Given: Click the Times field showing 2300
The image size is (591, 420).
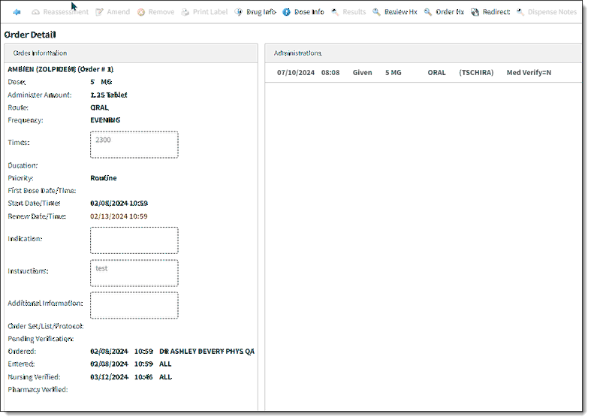Looking at the screenshot, I should pyautogui.click(x=134, y=145).
